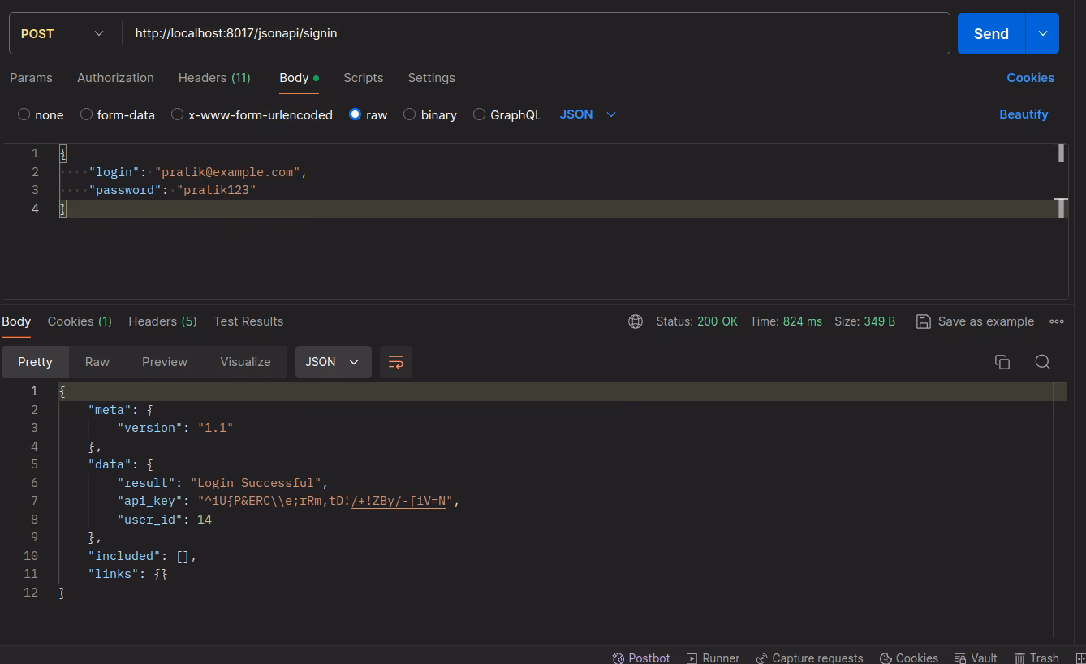Viewport: 1086px width, 664px height.
Task: Click the Save as example label
Action: pos(986,321)
